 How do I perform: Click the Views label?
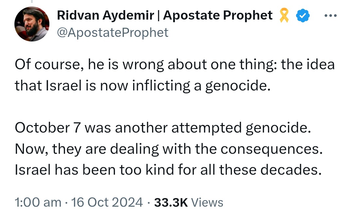(207, 202)
